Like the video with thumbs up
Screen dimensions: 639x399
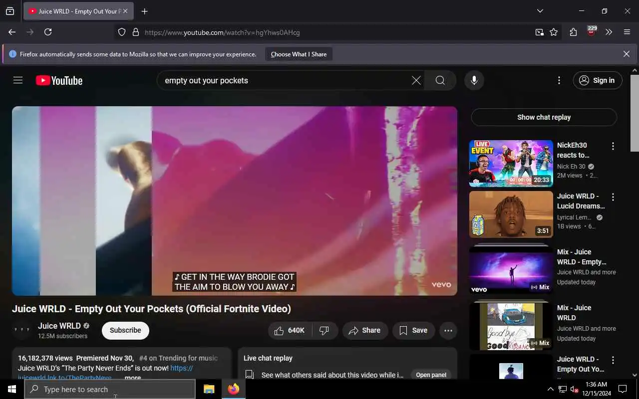290,330
